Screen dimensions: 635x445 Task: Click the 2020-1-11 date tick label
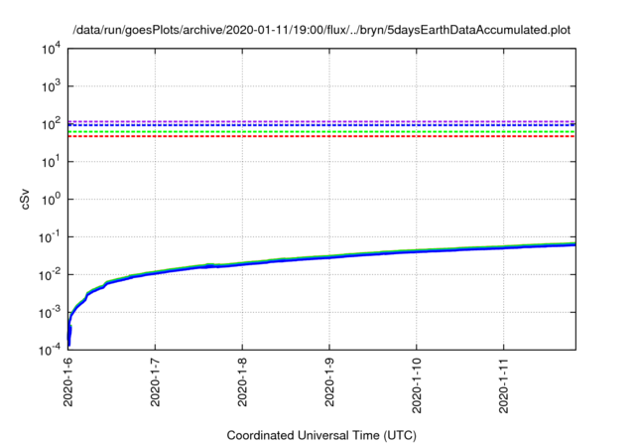[503, 385]
